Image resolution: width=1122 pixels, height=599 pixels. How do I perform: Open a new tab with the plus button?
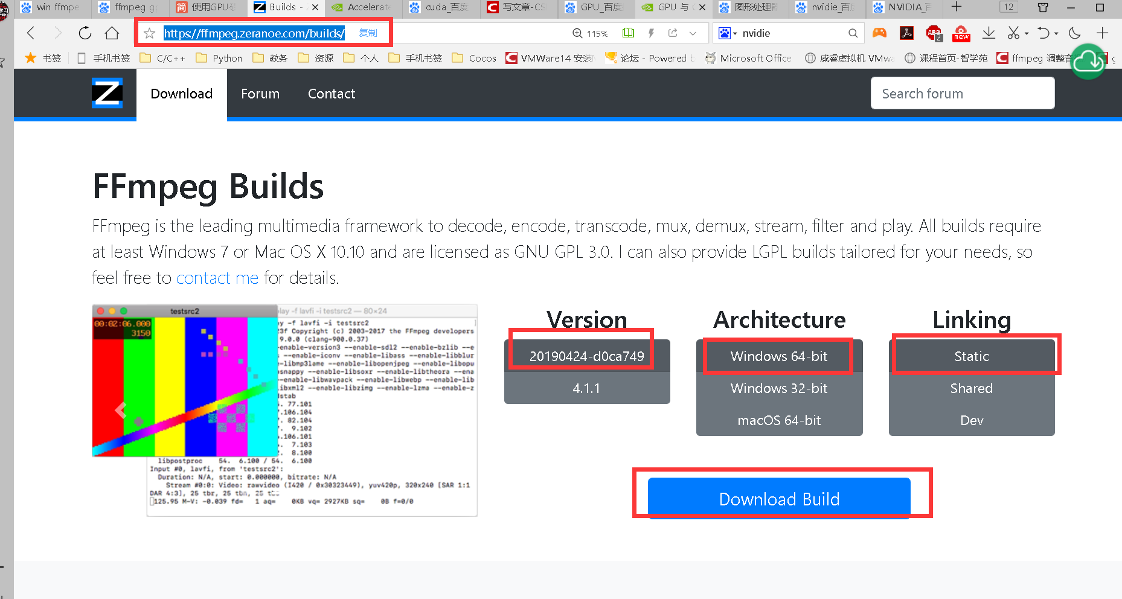click(957, 7)
